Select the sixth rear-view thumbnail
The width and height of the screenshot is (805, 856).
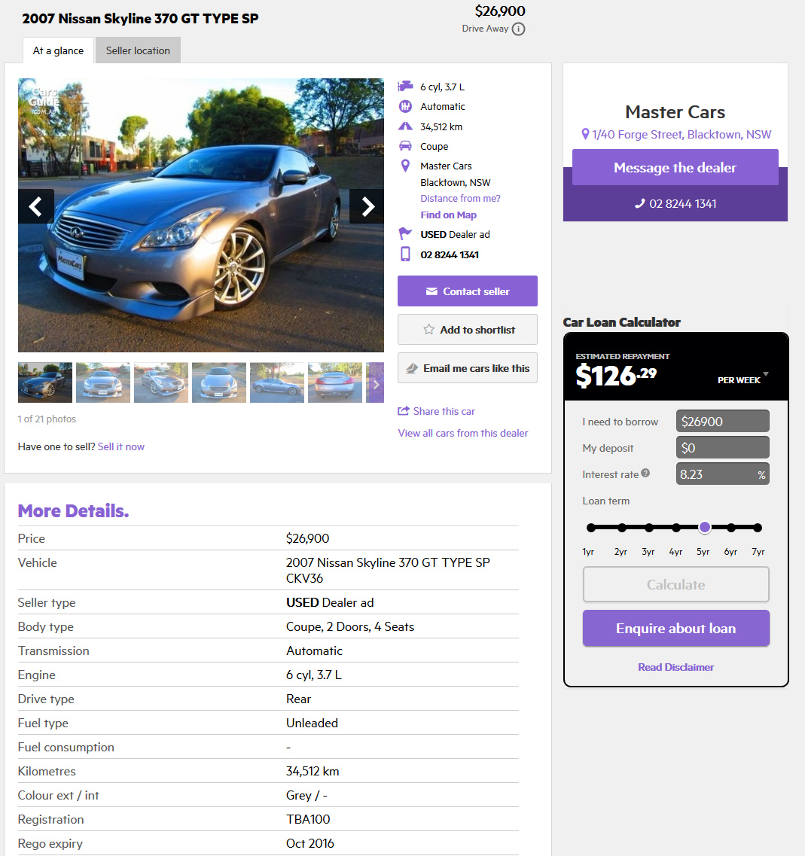(335, 382)
